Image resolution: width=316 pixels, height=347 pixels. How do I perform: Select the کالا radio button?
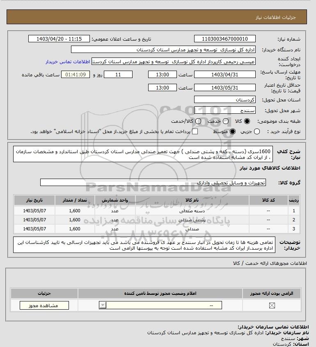click(x=247, y=121)
